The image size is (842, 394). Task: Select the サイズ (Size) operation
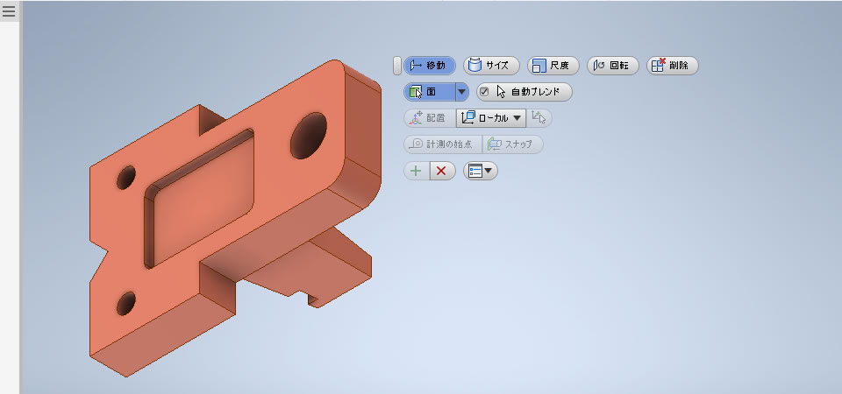click(491, 66)
